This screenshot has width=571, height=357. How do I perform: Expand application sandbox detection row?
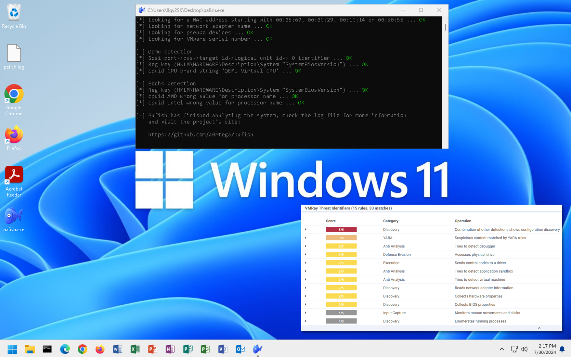(x=305, y=271)
